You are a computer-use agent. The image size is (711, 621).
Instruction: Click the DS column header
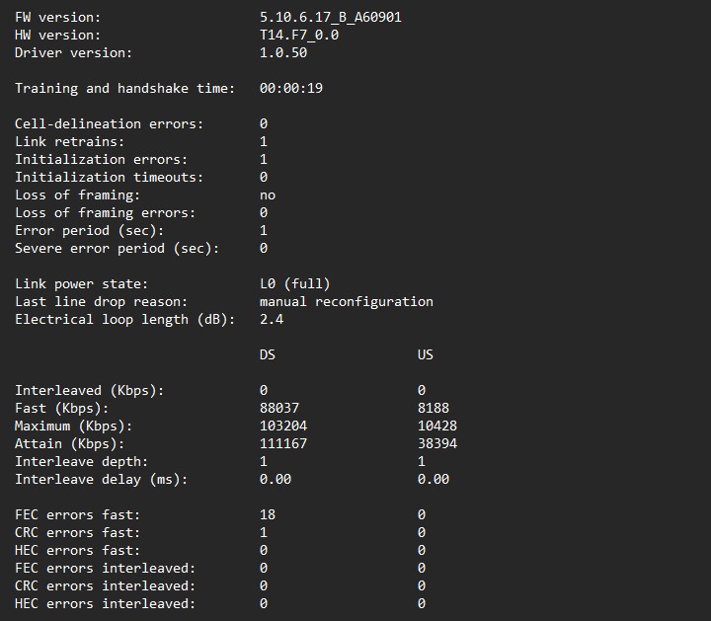click(268, 355)
